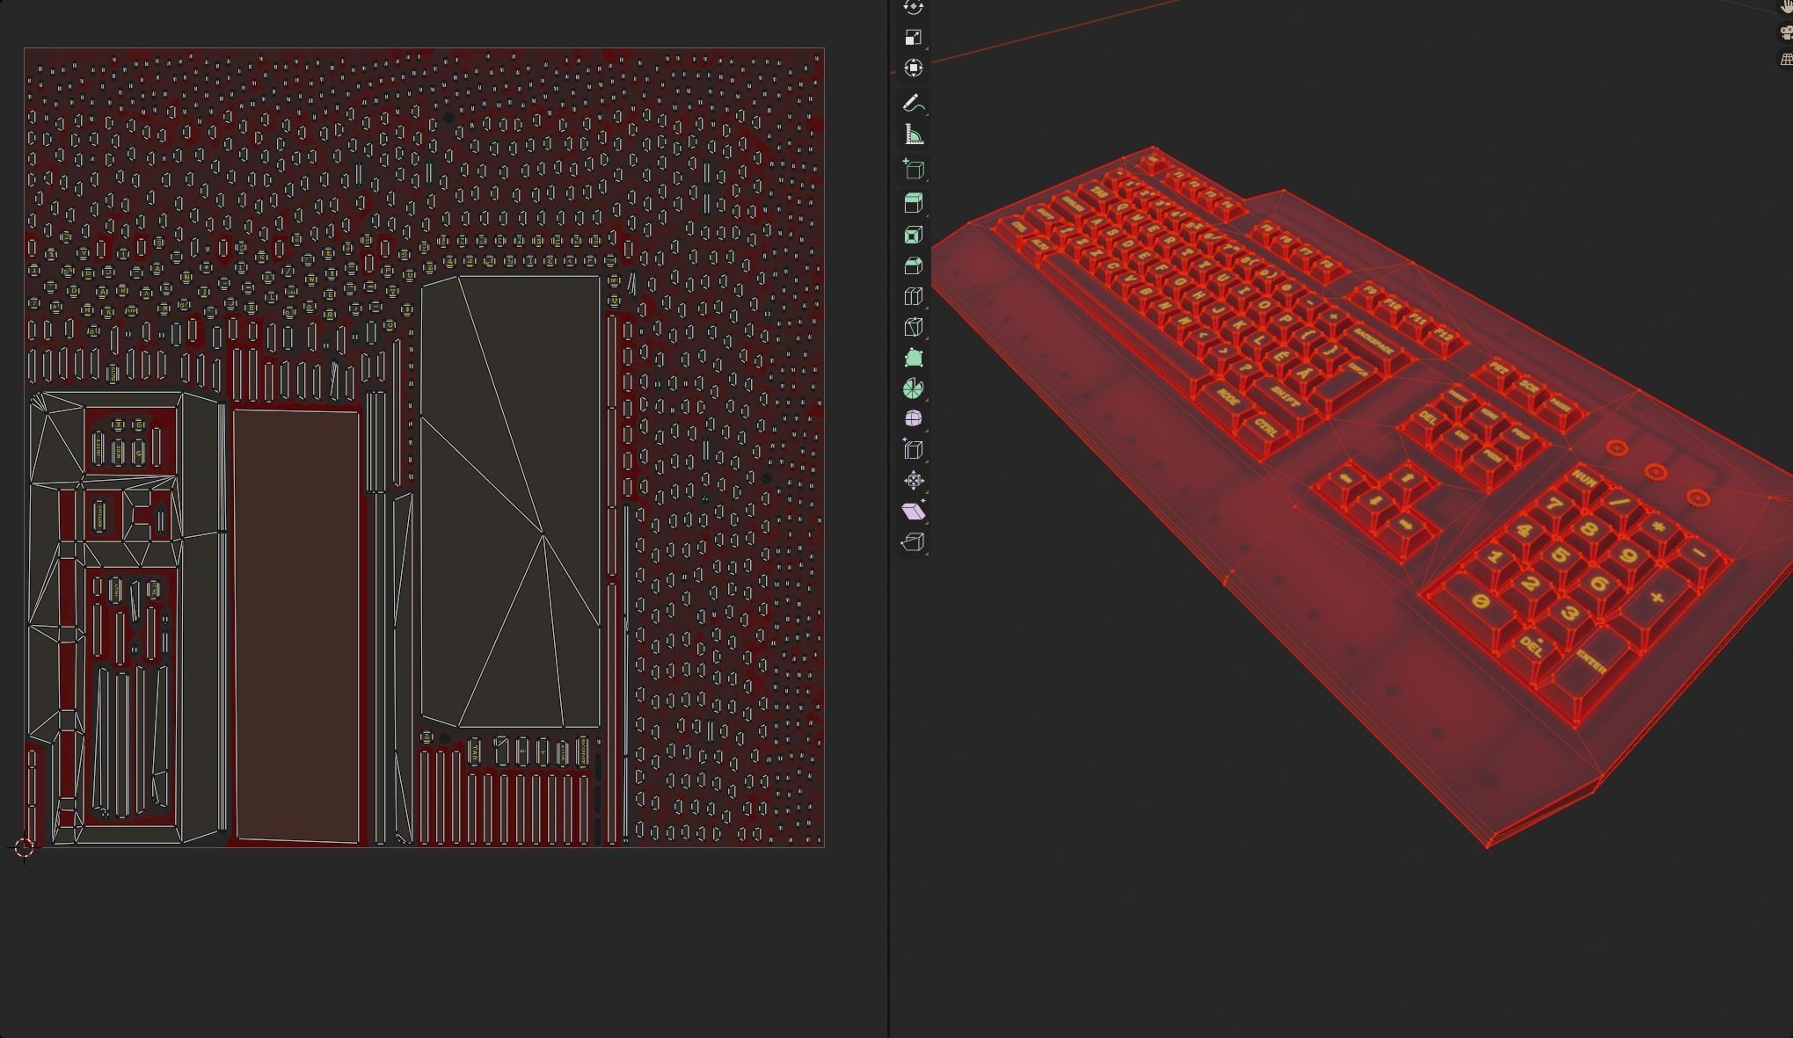
Task: Select the Shrink/Fatten tool
Action: (914, 480)
